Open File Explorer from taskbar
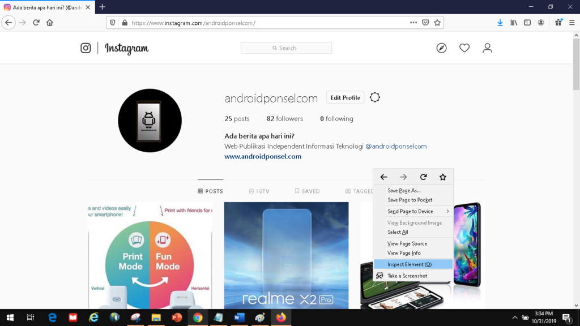580x326 pixels. point(156,318)
